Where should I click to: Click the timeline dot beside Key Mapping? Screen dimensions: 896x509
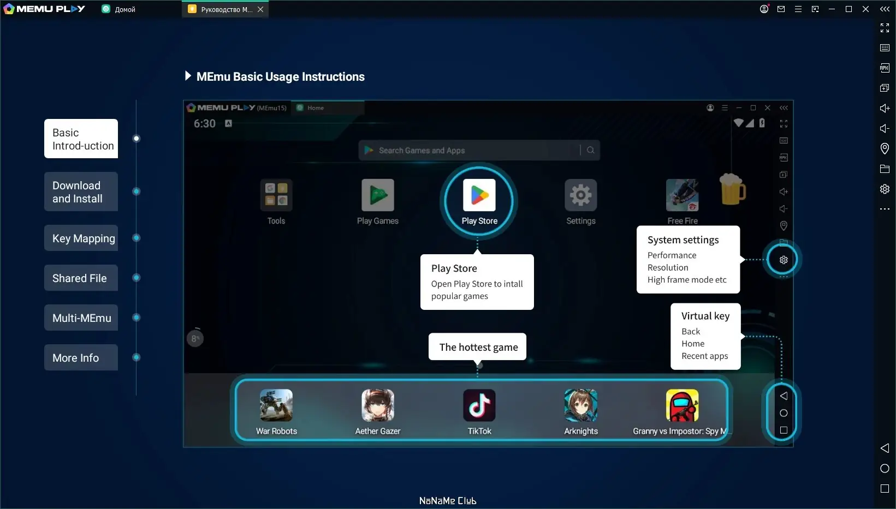[x=137, y=238]
